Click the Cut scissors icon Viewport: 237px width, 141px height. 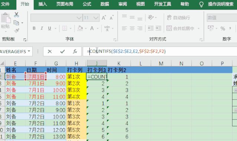[16, 15]
